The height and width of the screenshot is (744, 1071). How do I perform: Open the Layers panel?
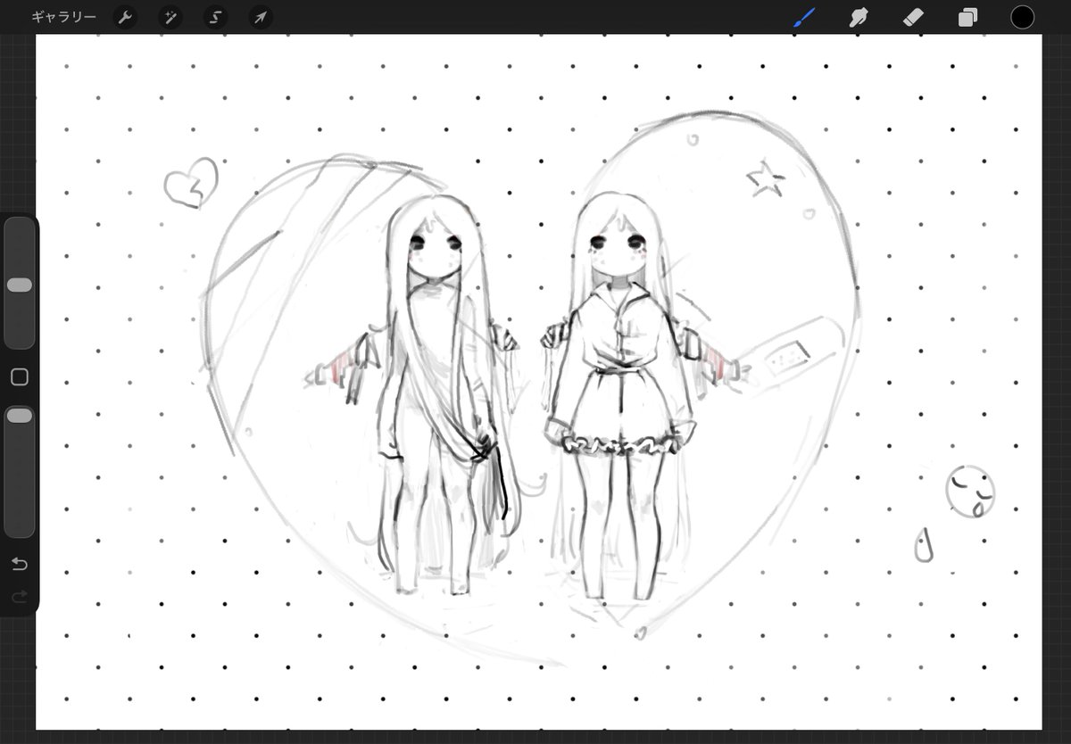pos(967,17)
